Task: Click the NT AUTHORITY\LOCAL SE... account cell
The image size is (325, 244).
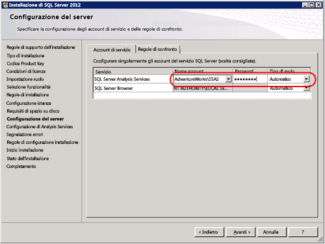Action: 203,88
